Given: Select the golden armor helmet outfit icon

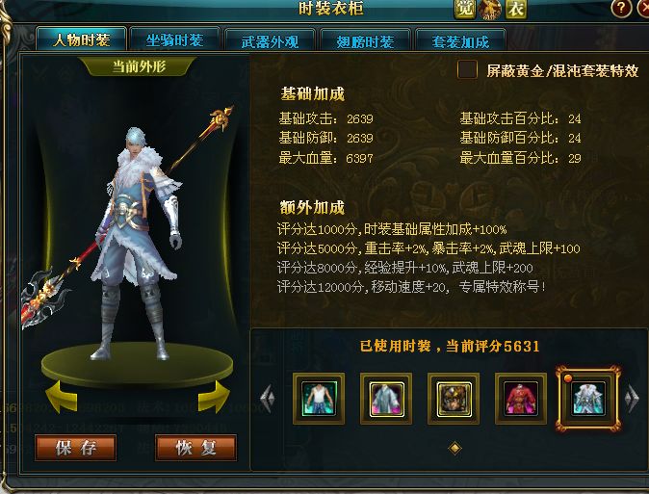Looking at the screenshot, I should (454, 399).
